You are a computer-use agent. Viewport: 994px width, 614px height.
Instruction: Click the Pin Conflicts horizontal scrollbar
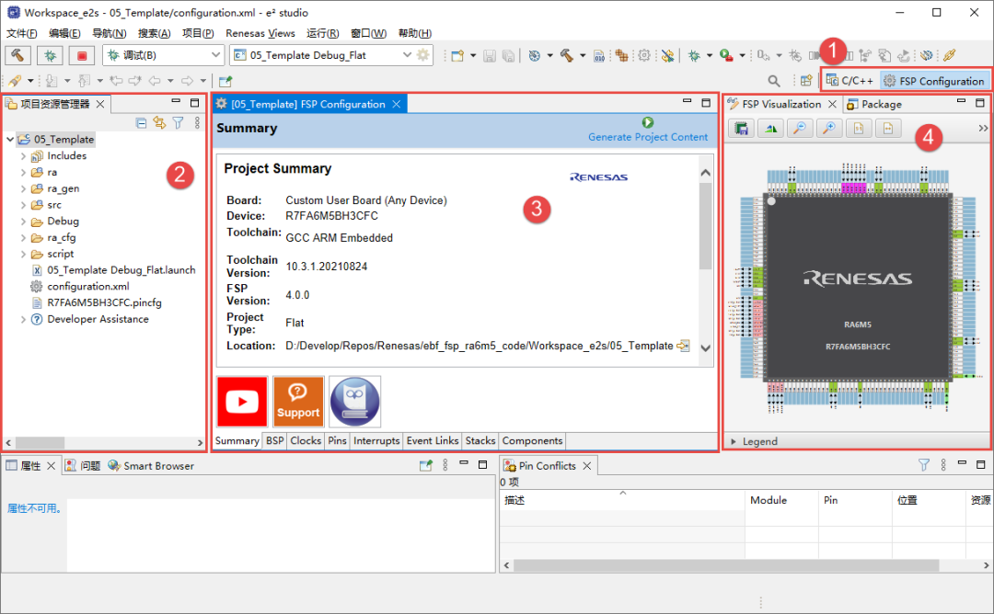[726, 565]
